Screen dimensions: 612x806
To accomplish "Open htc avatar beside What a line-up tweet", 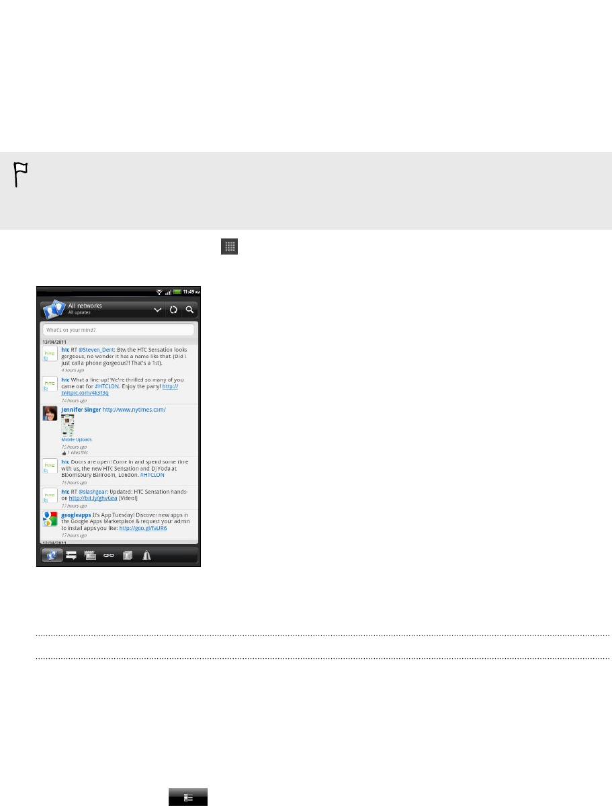I will point(50,385).
